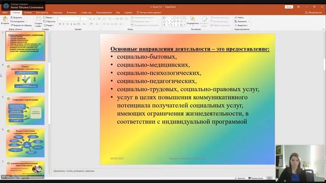Click the Quick Styles (Экспресс-стили) icon

(204, 19)
